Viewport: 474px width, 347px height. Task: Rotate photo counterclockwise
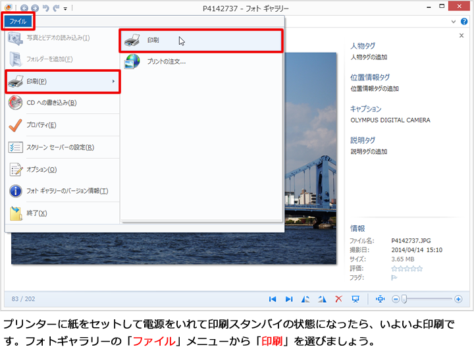click(305, 299)
